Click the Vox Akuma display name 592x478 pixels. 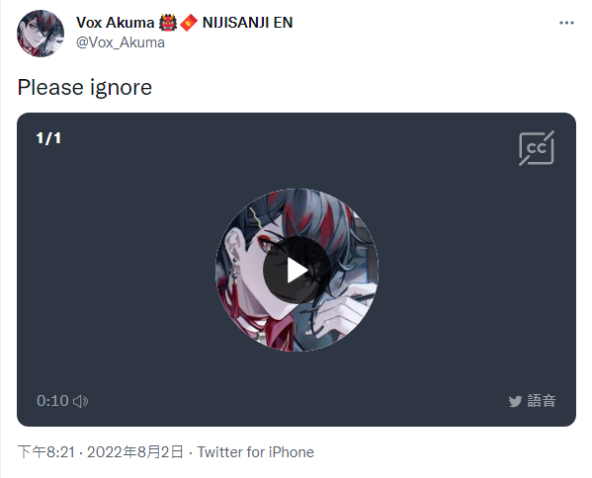pyautogui.click(x=116, y=23)
